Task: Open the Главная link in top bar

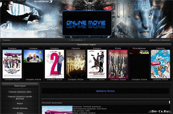Action: coord(6,40)
